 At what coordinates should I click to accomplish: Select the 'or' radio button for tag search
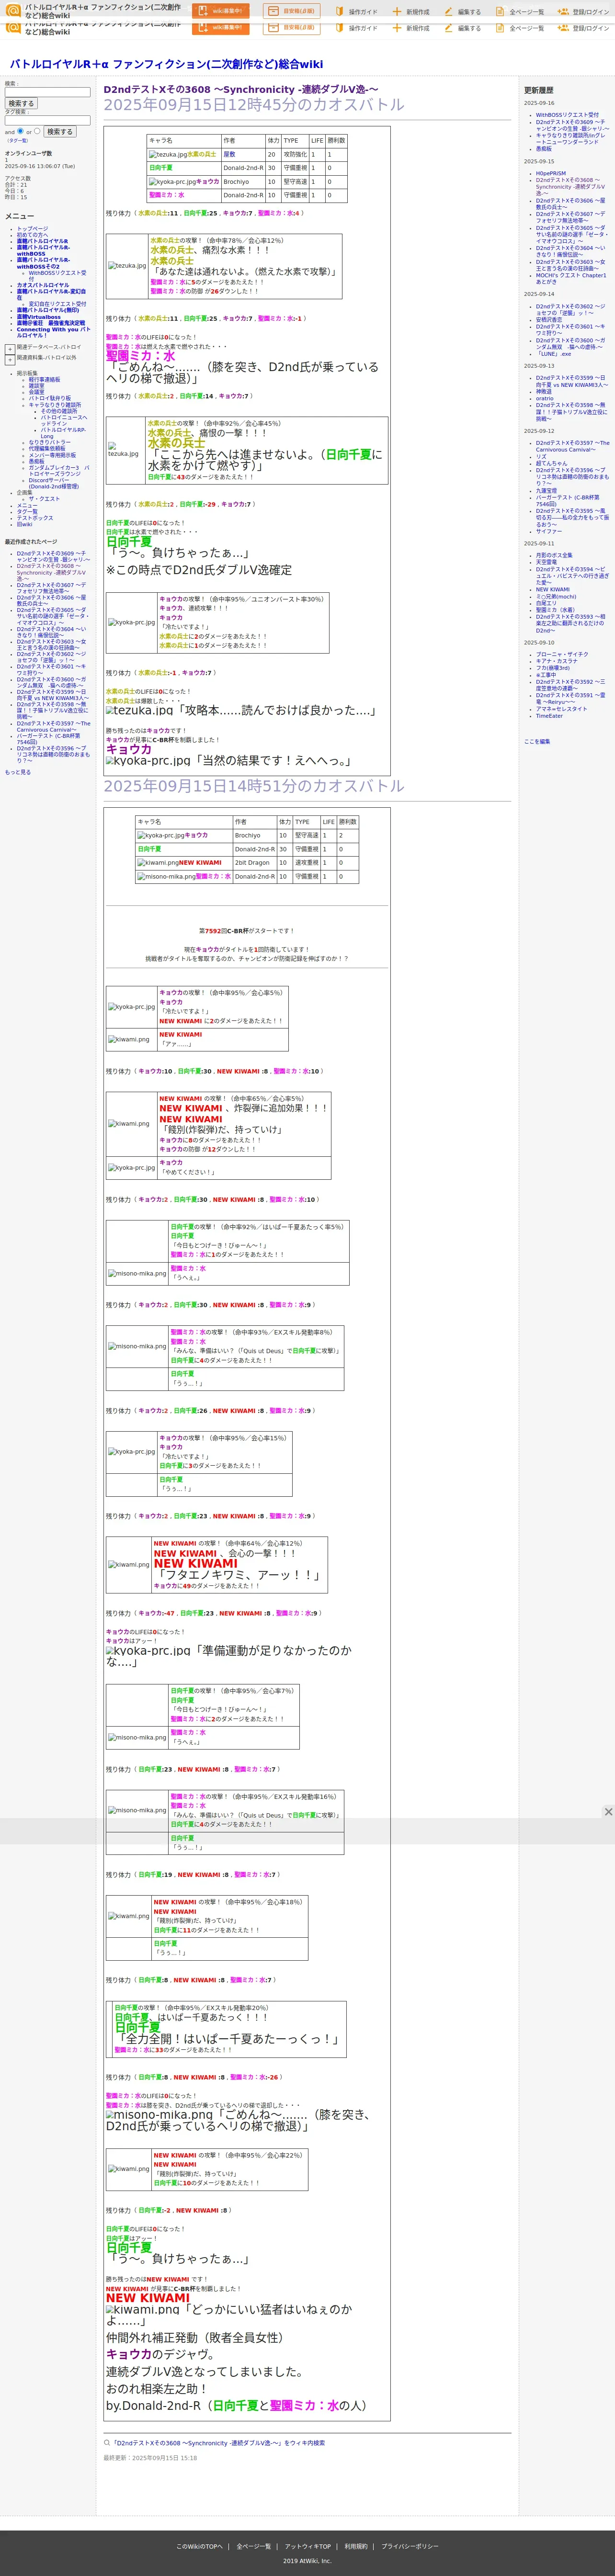(x=37, y=131)
